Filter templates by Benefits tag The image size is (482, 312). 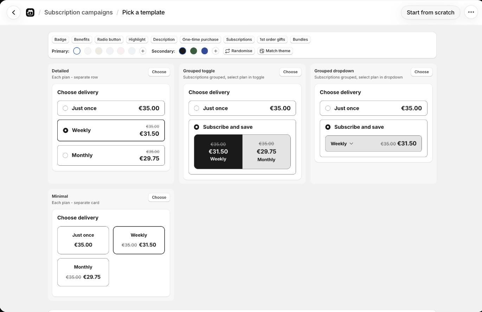click(82, 39)
